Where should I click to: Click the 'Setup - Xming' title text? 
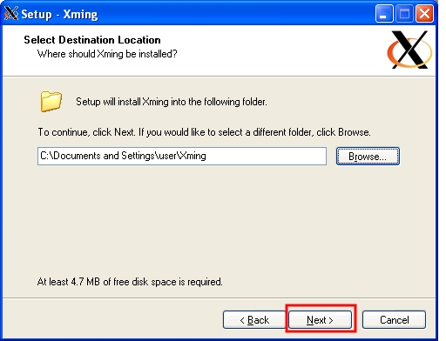(x=59, y=14)
